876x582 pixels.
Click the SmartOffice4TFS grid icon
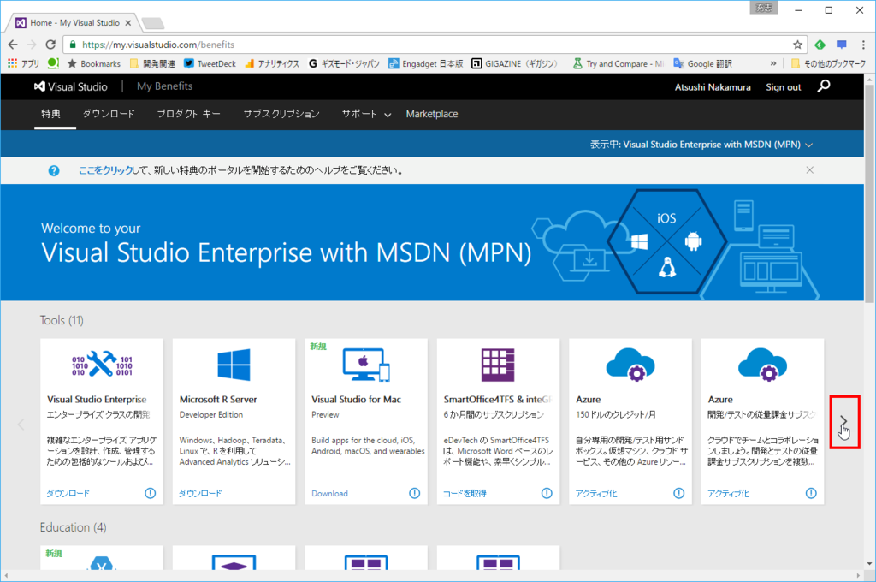498,365
